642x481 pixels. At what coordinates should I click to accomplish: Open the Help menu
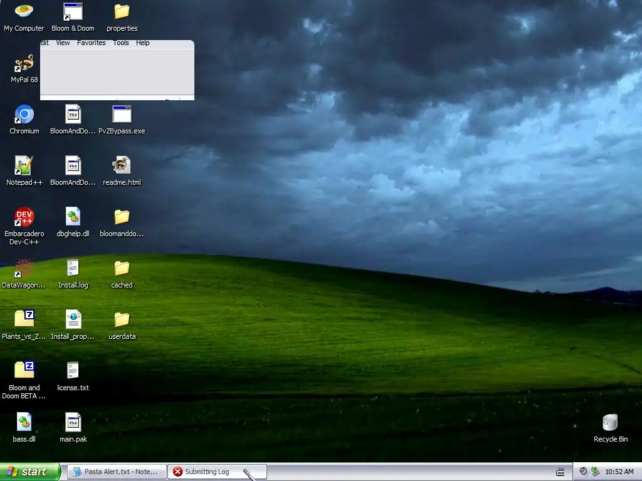[x=142, y=43]
